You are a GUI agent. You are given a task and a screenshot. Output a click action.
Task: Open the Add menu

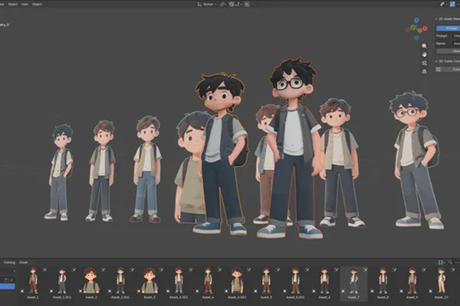25,4
